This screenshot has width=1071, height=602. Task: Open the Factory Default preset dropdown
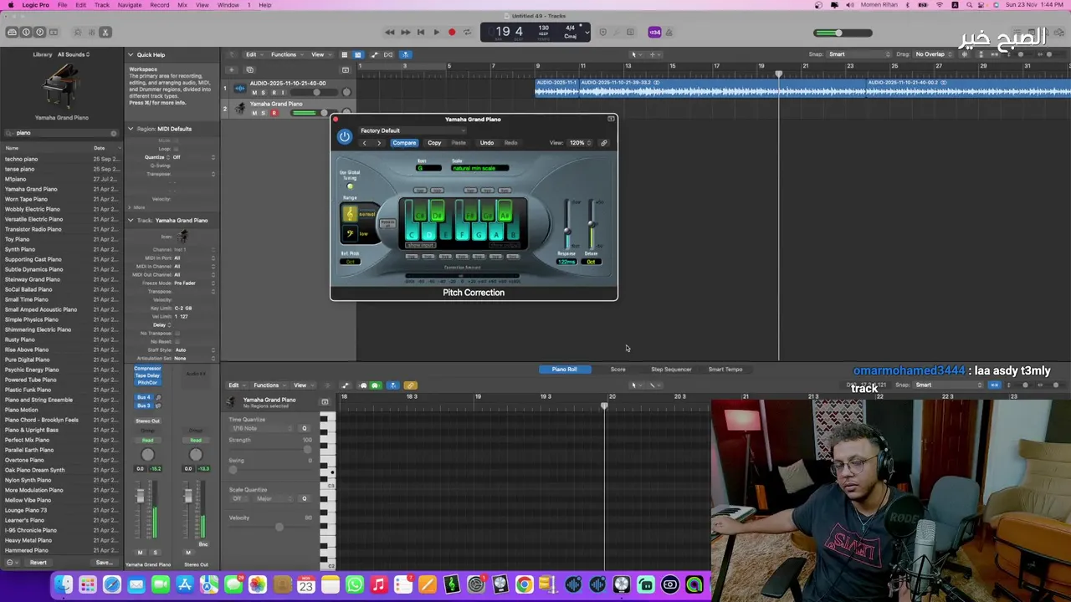[x=412, y=130]
